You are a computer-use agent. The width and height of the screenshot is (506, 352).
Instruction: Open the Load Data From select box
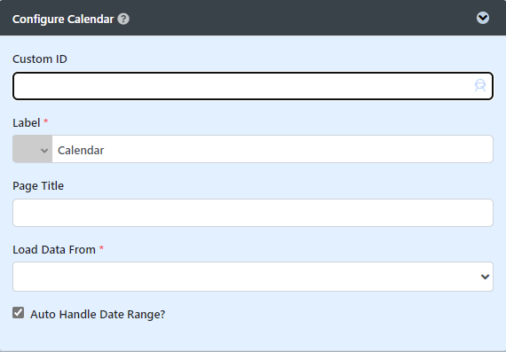pos(253,277)
